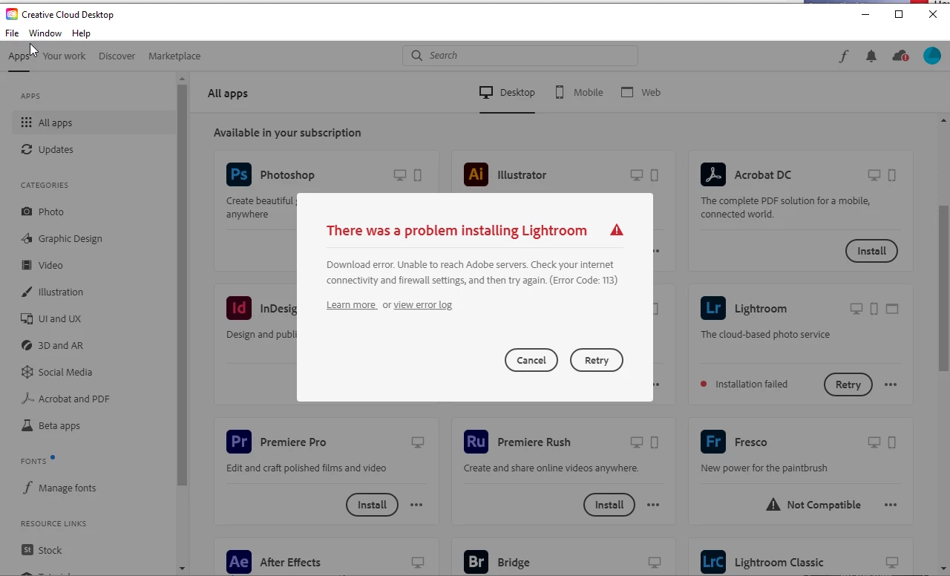Image resolution: width=950 pixels, height=576 pixels.
Task: Switch to the Your work tab
Action: click(64, 56)
